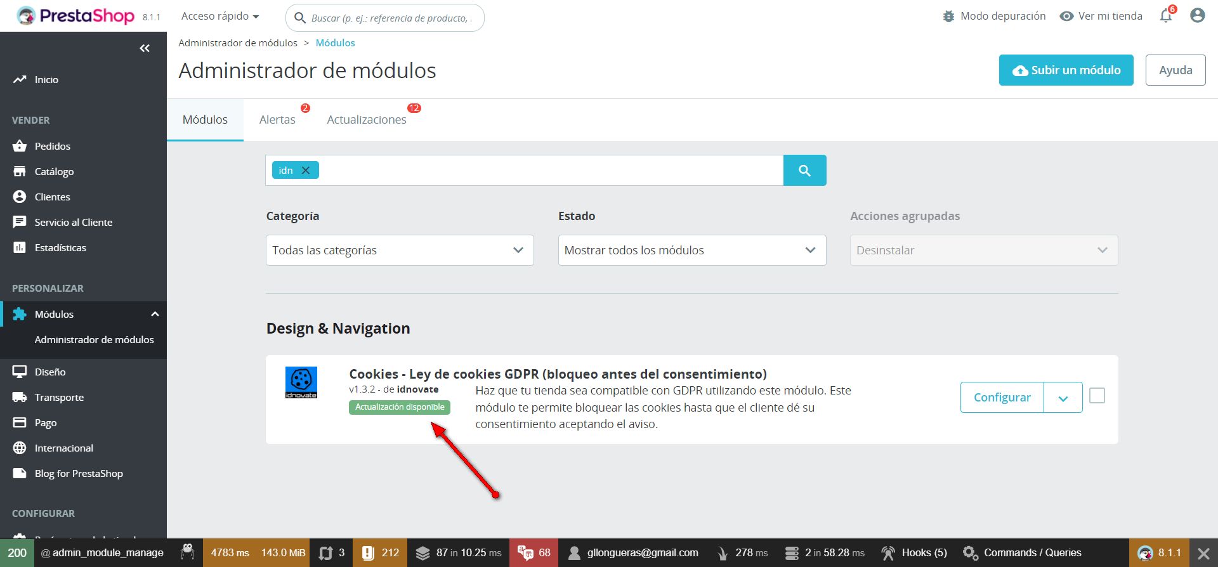
Task: Click the Modo depuración link
Action: coord(994,16)
